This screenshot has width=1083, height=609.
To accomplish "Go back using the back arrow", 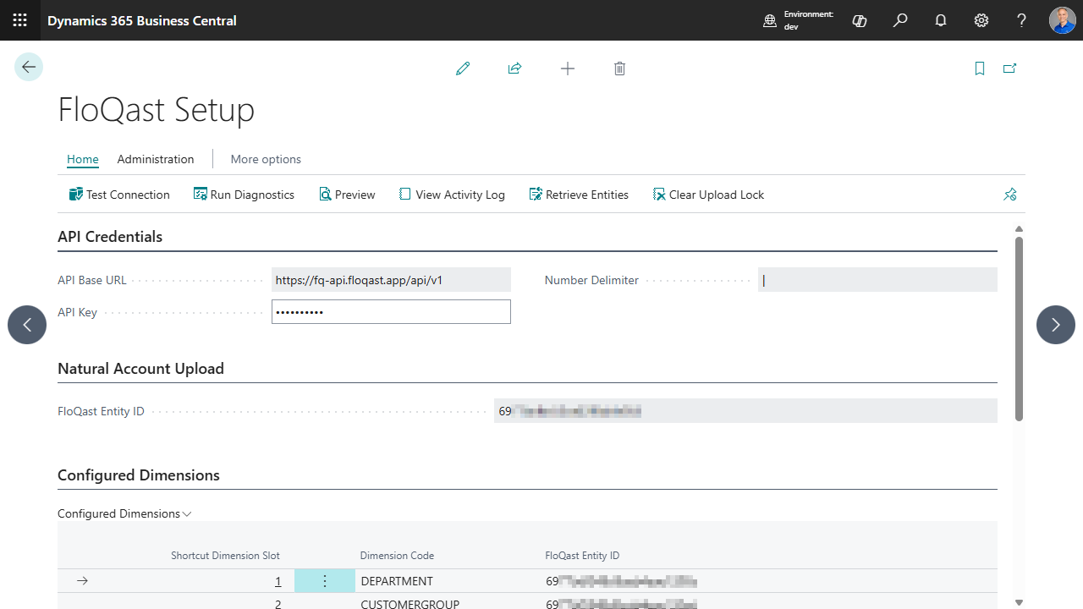I will tap(29, 67).
